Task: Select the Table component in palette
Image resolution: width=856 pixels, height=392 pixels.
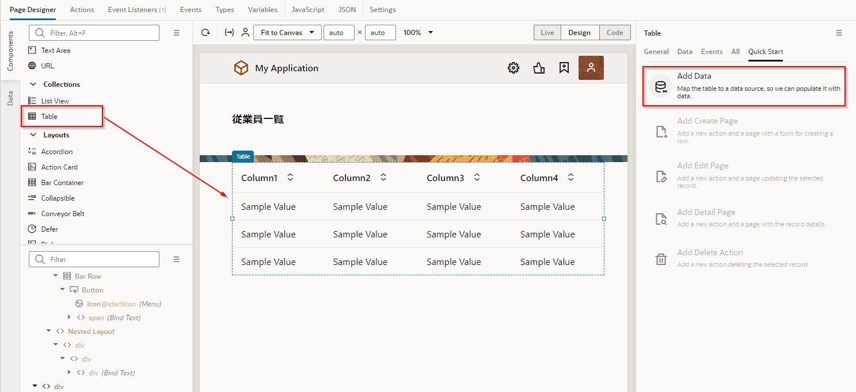Action: pyautogui.click(x=50, y=116)
